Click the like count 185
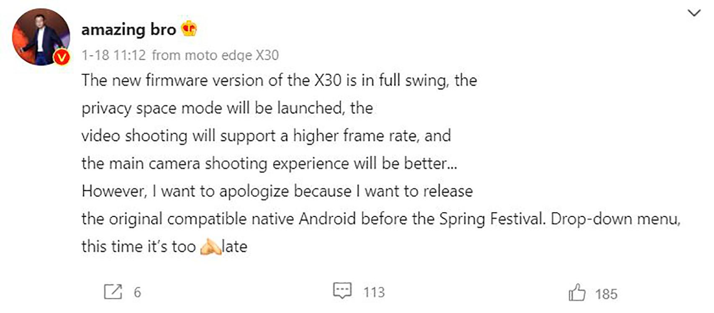The image size is (714, 313). [606, 294]
